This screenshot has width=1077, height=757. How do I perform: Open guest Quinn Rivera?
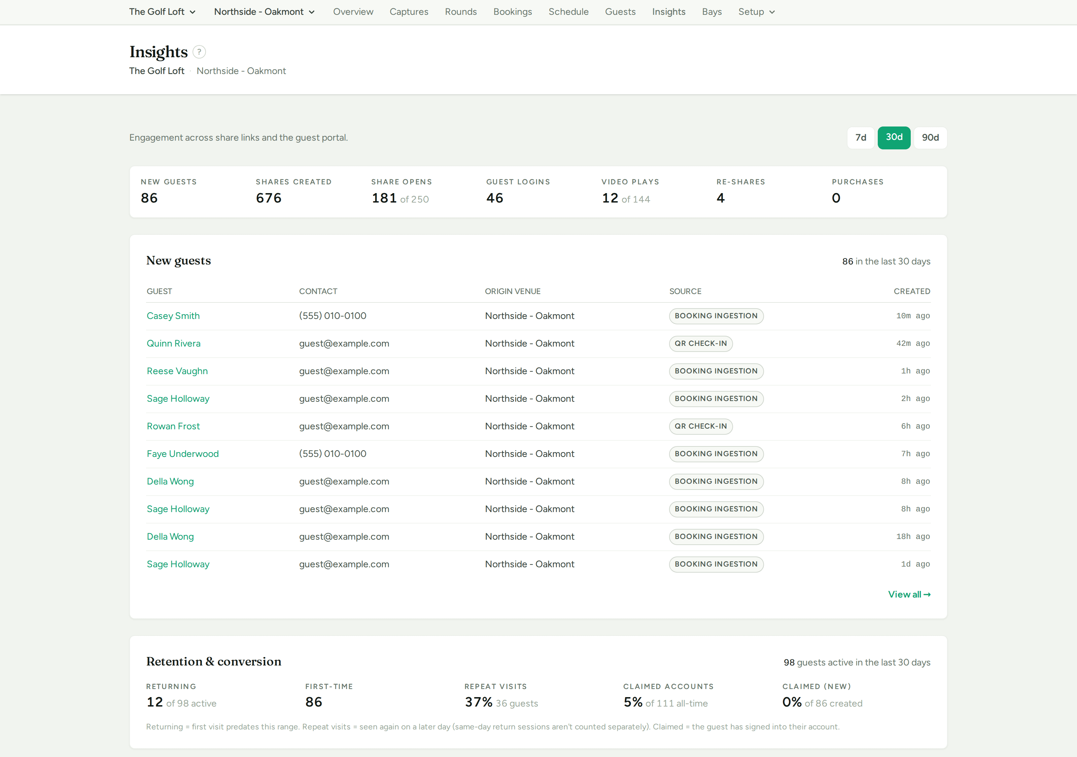coord(174,343)
